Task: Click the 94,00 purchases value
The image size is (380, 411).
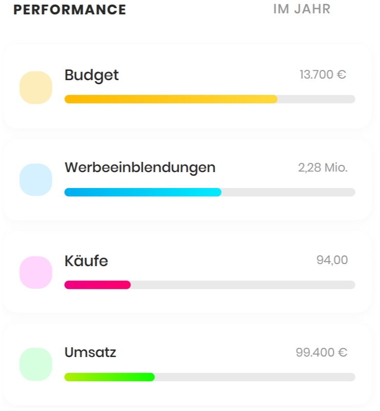Action: click(x=332, y=260)
